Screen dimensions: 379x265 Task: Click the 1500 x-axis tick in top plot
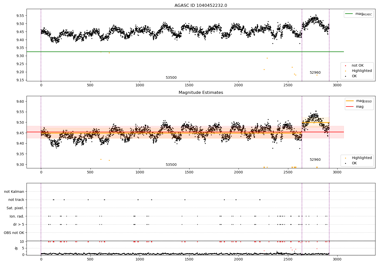pos(189,85)
